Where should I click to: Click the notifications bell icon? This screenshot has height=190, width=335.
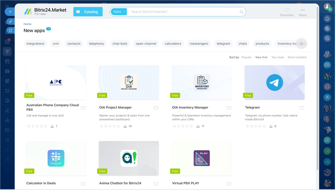click(327, 19)
